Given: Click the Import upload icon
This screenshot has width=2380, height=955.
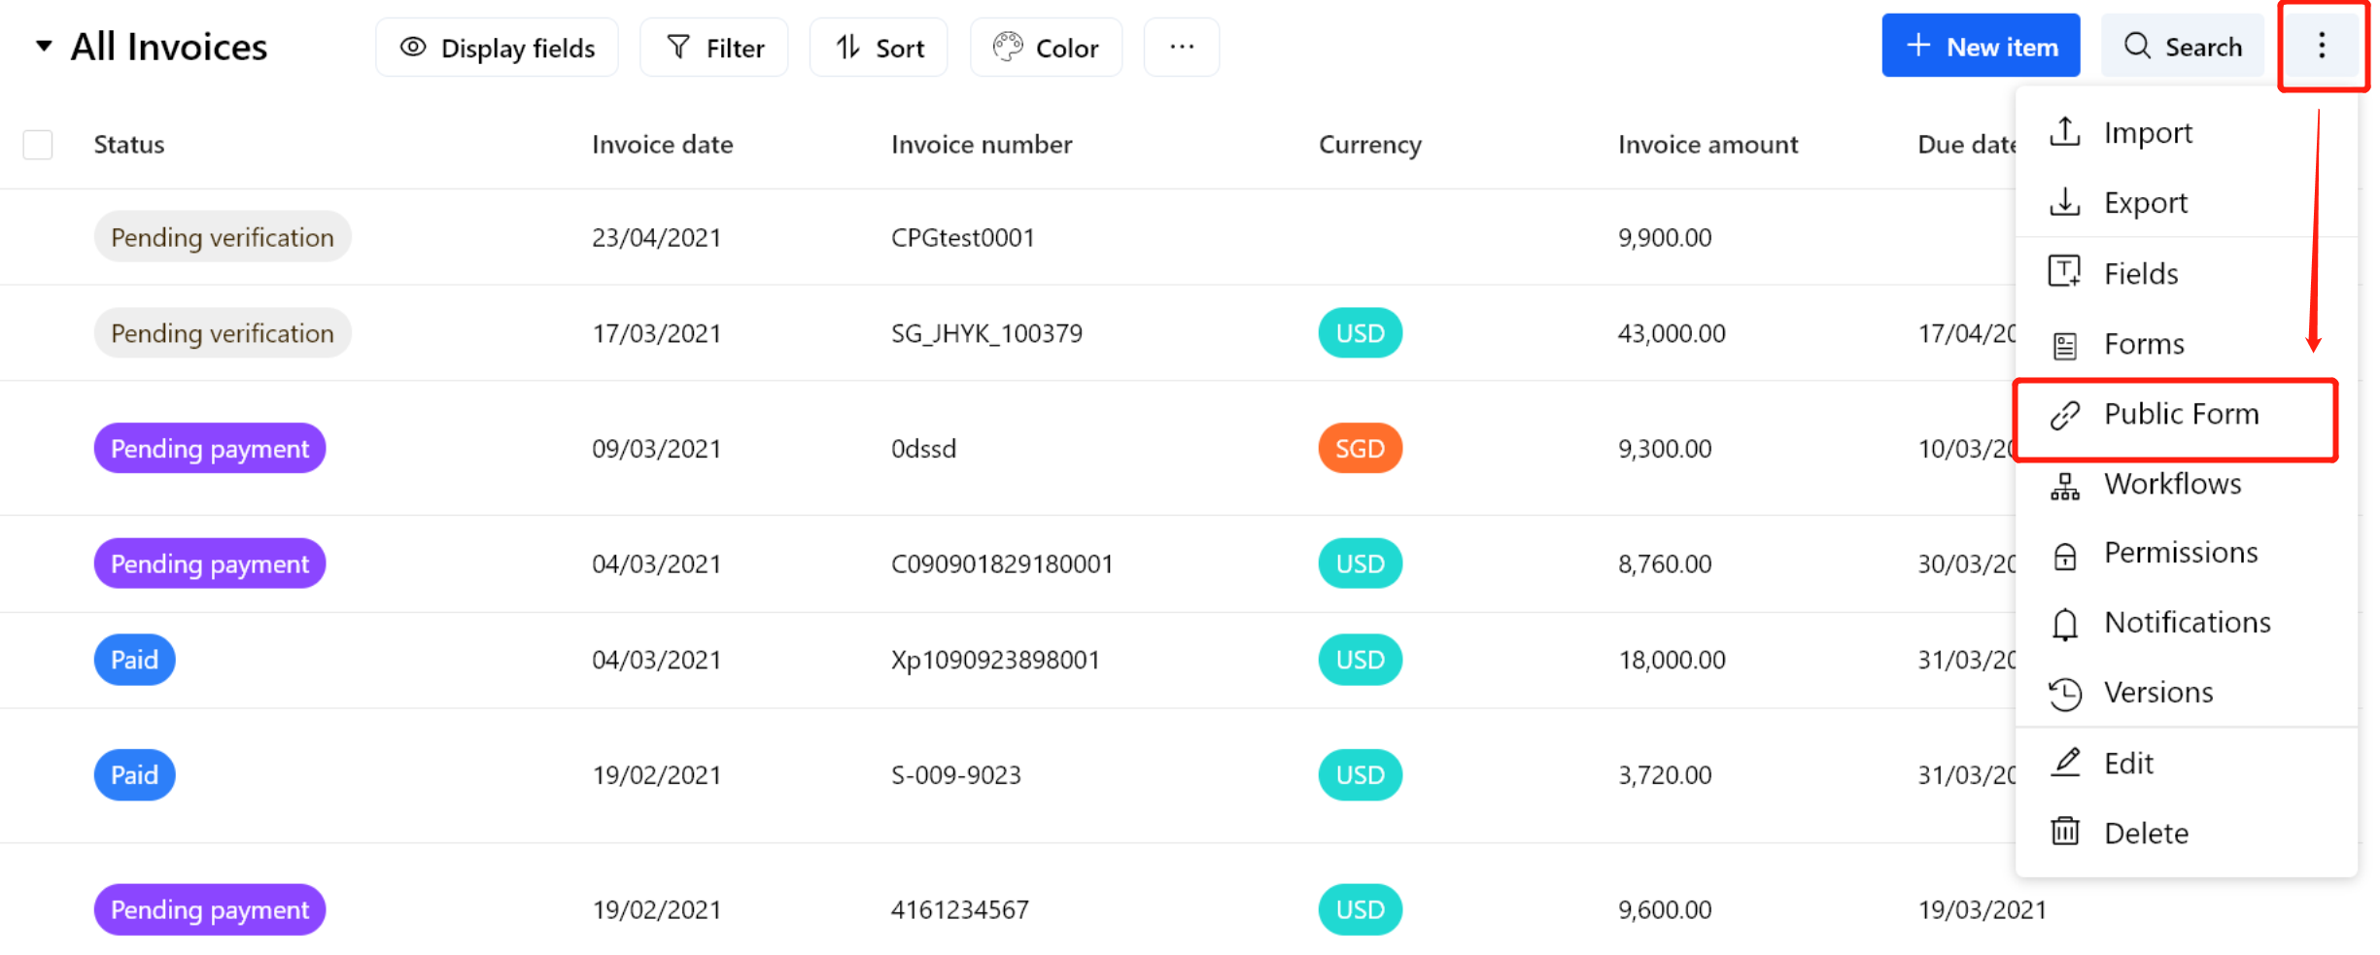Looking at the screenshot, I should [2064, 131].
